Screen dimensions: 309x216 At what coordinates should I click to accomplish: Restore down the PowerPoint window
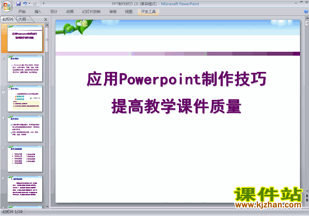coord(301,2)
